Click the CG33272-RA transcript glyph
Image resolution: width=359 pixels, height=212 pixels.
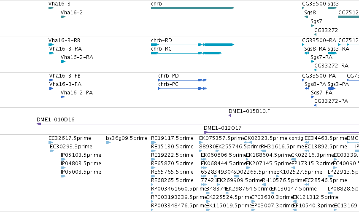pyautogui.click(x=315, y=70)
